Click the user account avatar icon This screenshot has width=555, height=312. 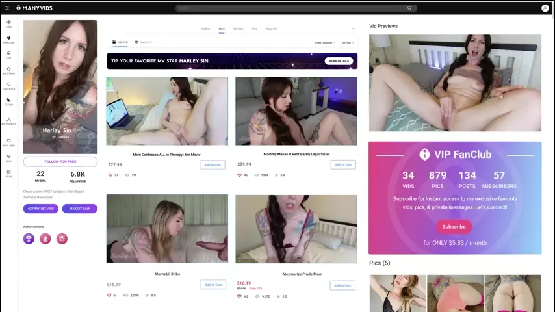point(545,8)
